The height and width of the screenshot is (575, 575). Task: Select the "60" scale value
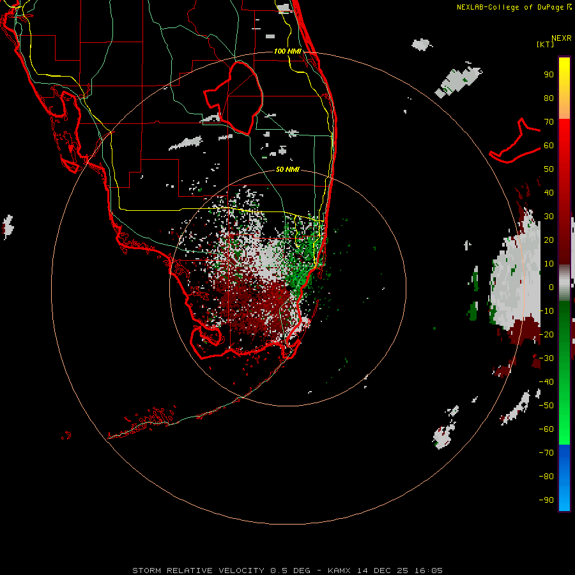(549, 145)
